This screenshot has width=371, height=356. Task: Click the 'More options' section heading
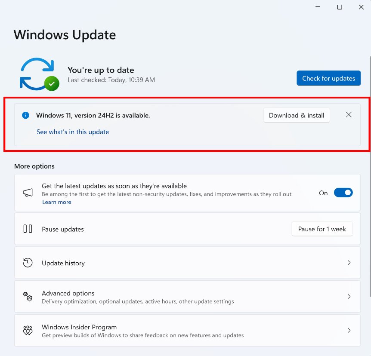(34, 166)
